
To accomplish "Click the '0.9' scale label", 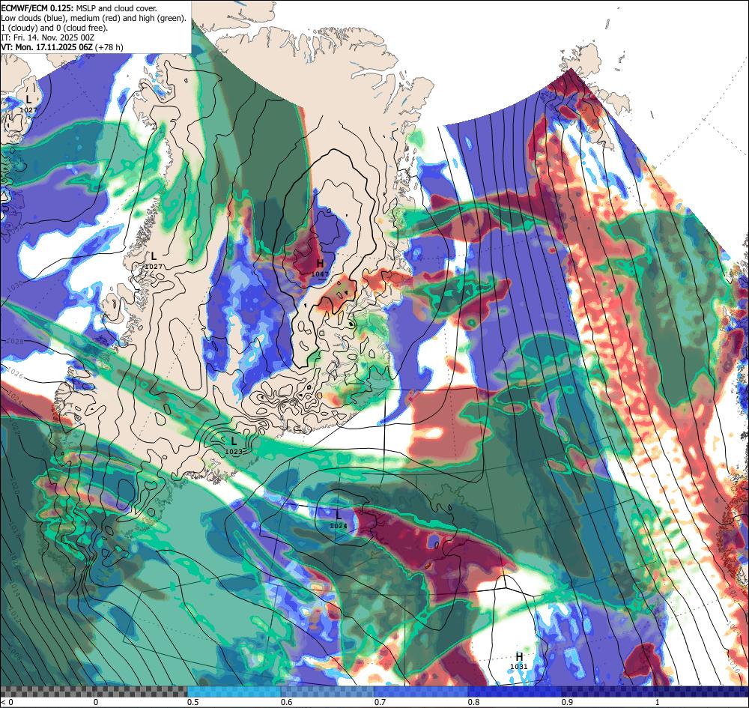I will 568,702.
